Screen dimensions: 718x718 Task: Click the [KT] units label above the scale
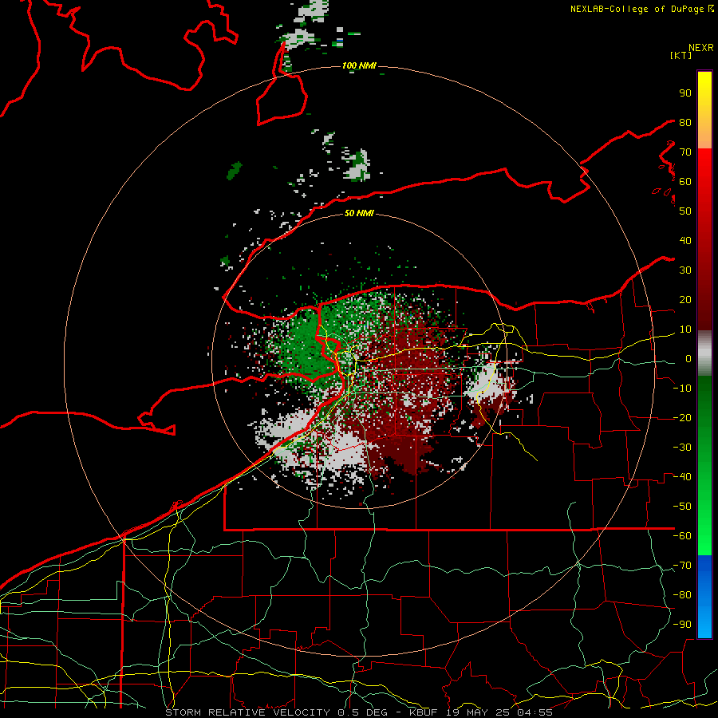681,55
